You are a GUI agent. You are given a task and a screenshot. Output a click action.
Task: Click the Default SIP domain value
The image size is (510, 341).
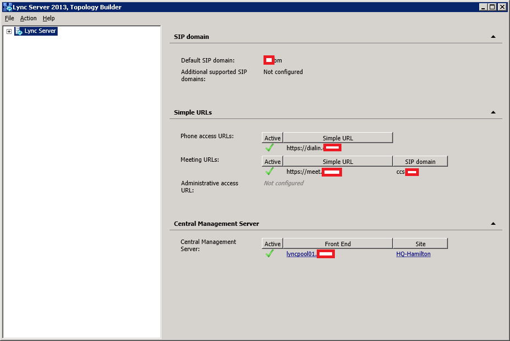[x=272, y=60]
